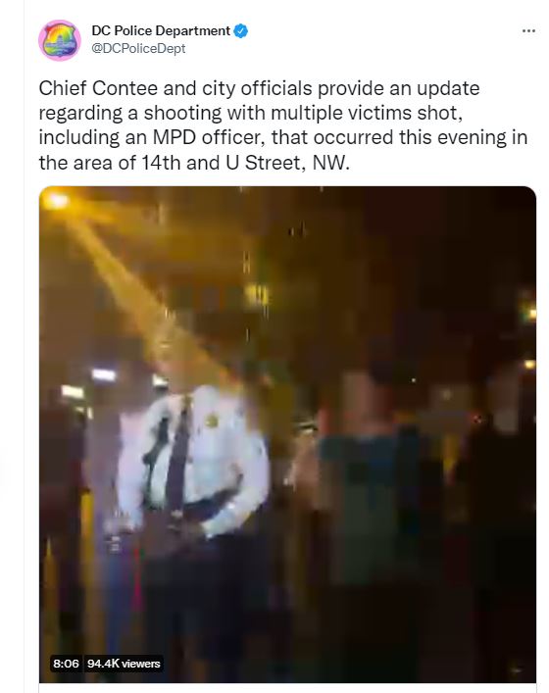Click the word "shooting" in the tweet text

click(x=182, y=113)
